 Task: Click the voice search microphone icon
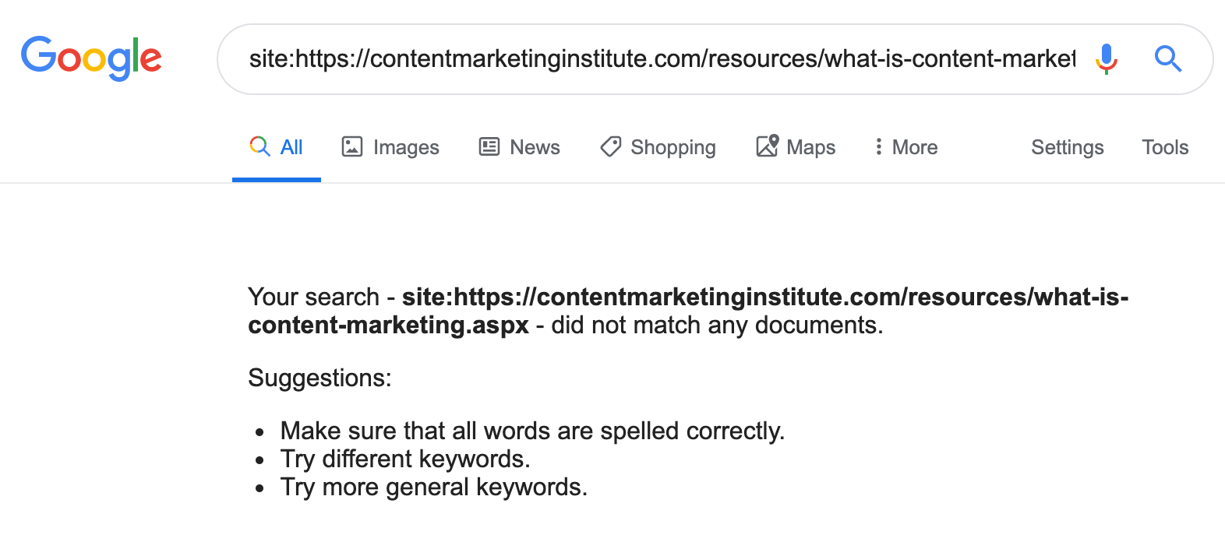tap(1106, 58)
